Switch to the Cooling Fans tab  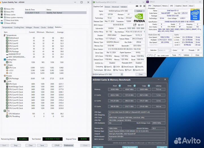click(19, 27)
